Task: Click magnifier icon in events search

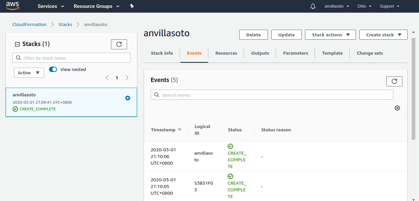Action: pyautogui.click(x=157, y=95)
